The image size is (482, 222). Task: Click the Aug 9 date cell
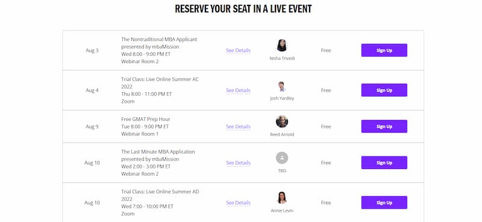[92, 126]
